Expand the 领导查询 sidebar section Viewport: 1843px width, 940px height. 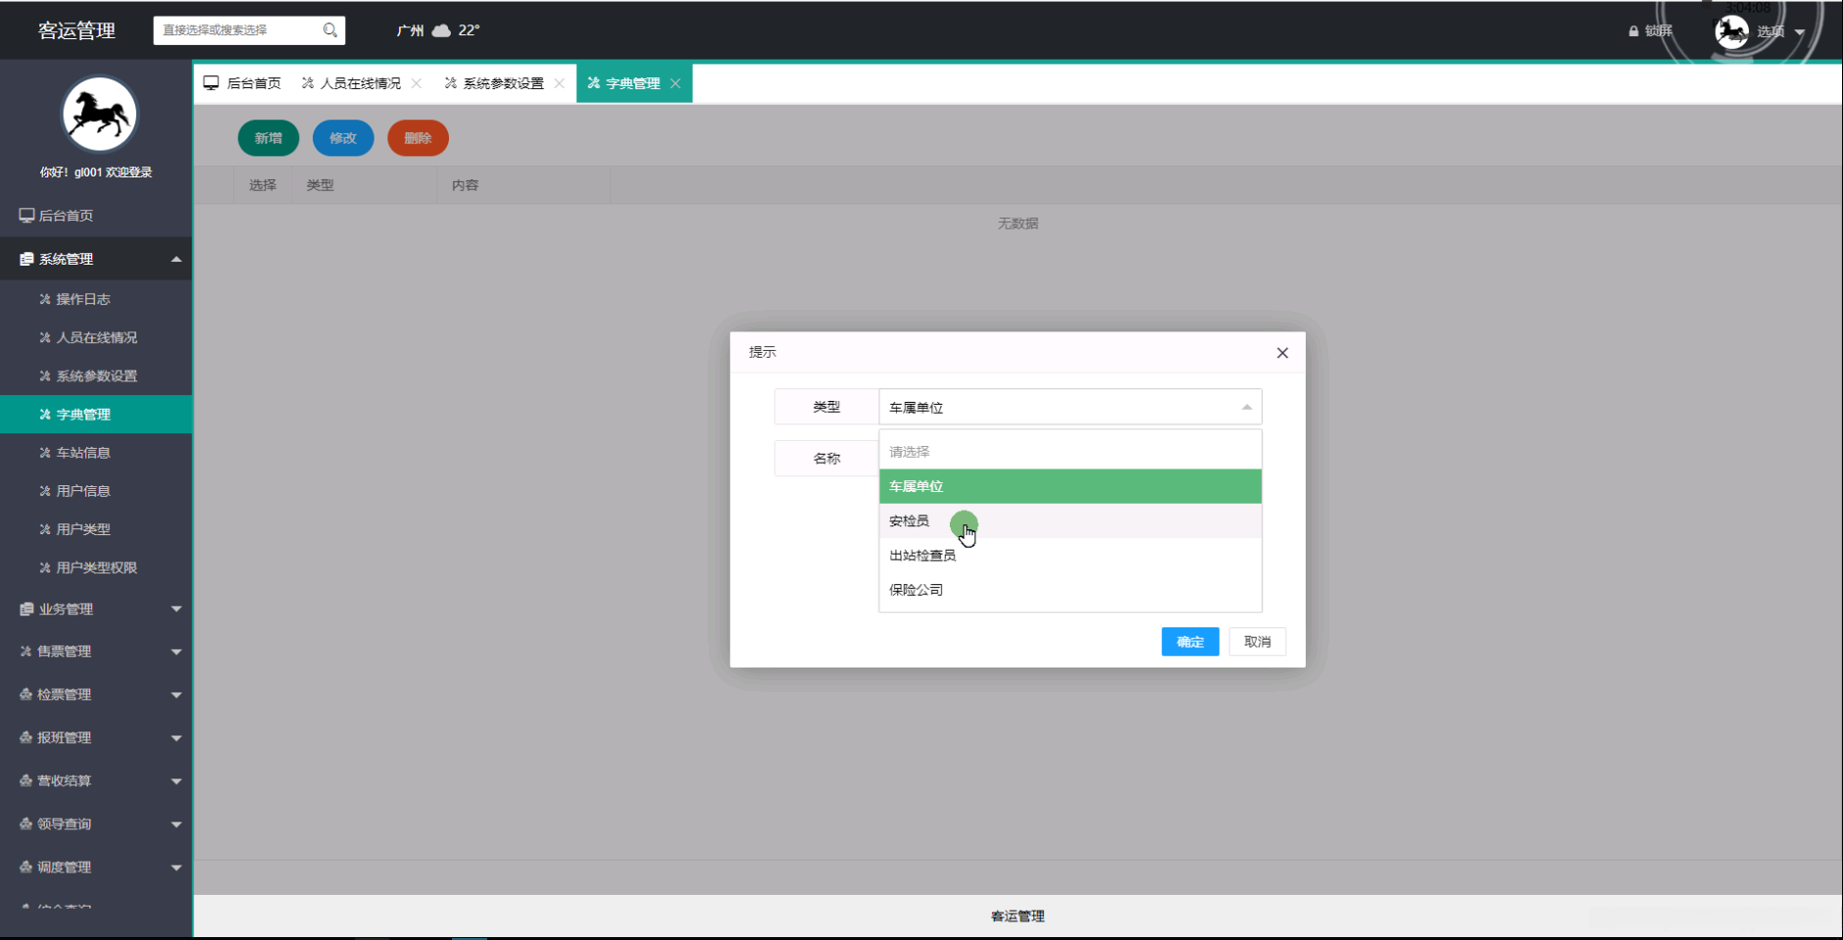point(96,823)
